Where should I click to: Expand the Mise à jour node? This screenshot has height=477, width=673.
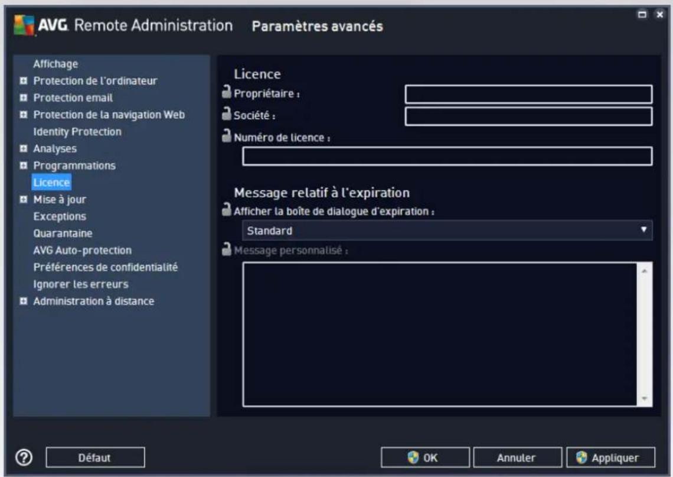[x=24, y=199]
